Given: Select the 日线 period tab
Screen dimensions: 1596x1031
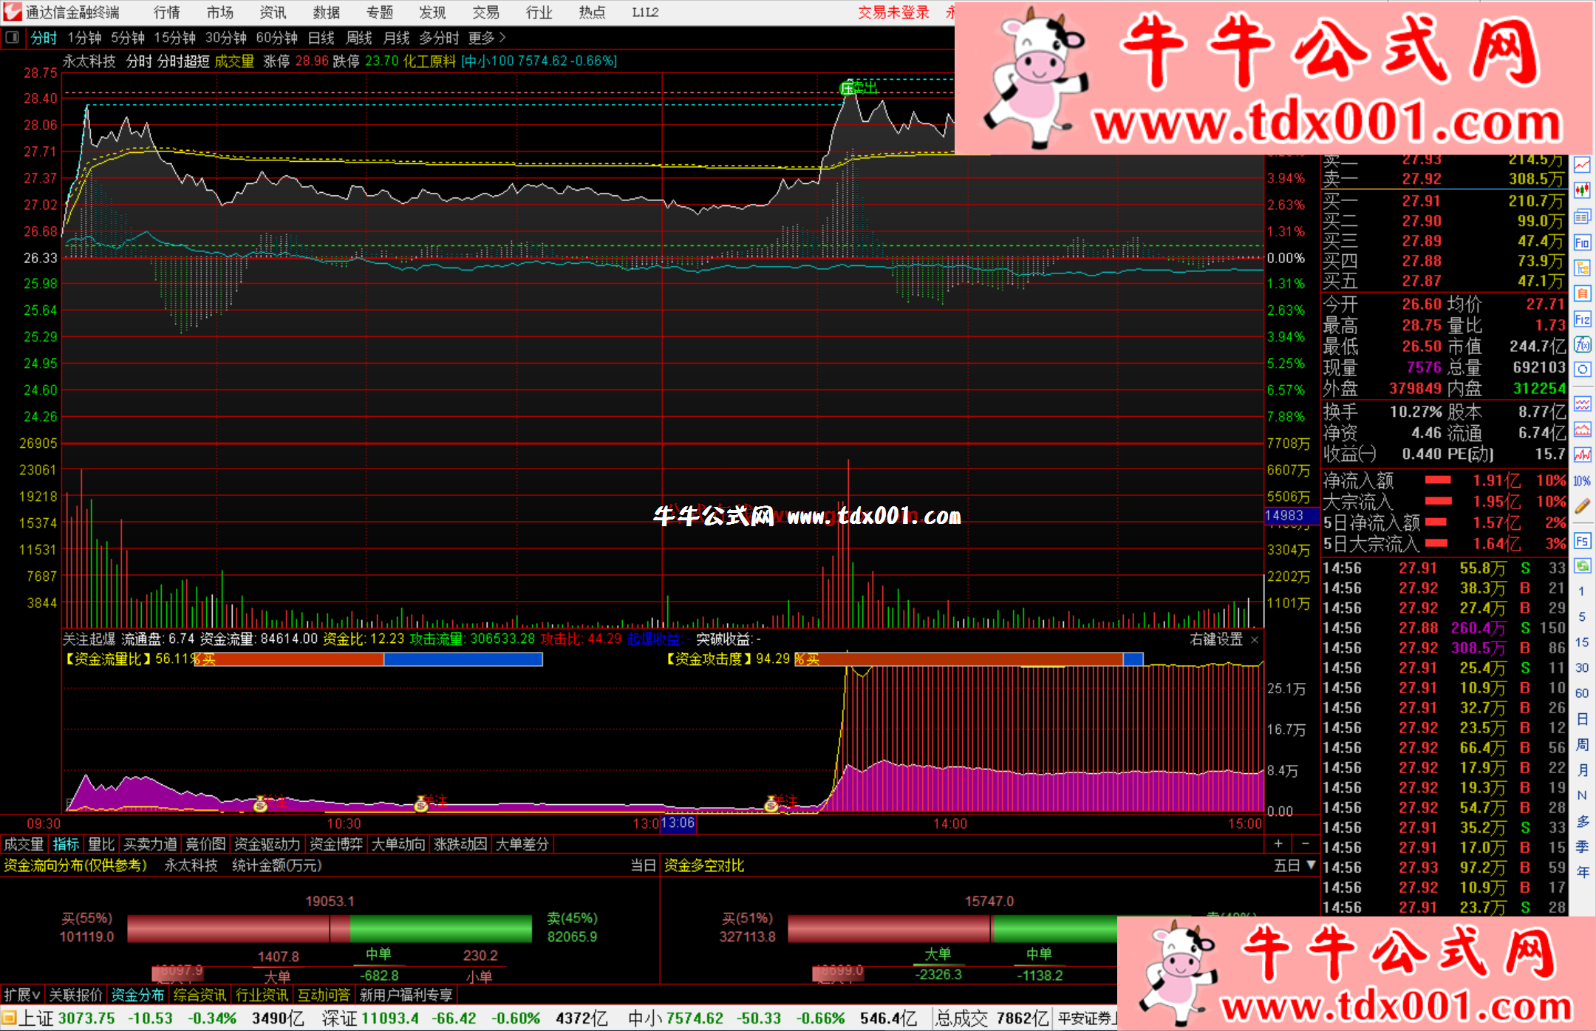Looking at the screenshot, I should [x=321, y=38].
